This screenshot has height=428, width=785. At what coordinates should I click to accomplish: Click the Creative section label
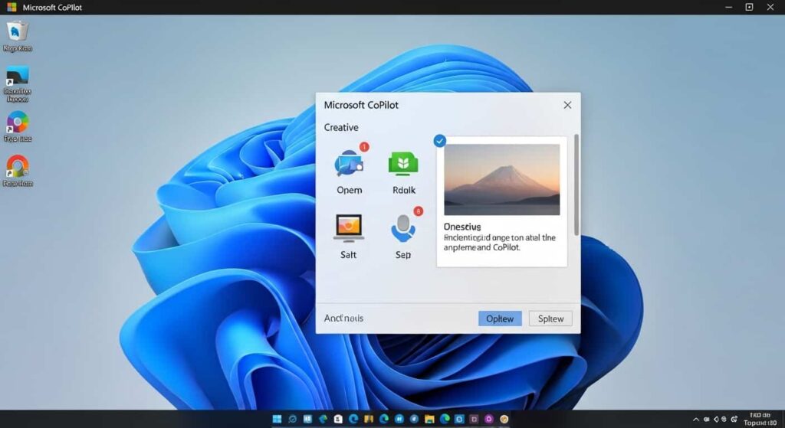point(341,128)
